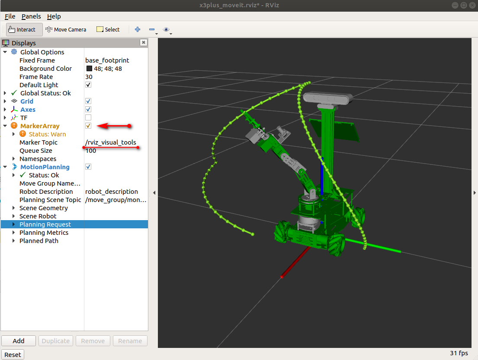
Task: Click the minus remove-tool icon
Action: click(152, 29)
